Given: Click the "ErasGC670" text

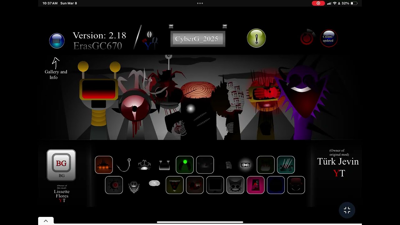Looking at the screenshot, I should (97, 46).
